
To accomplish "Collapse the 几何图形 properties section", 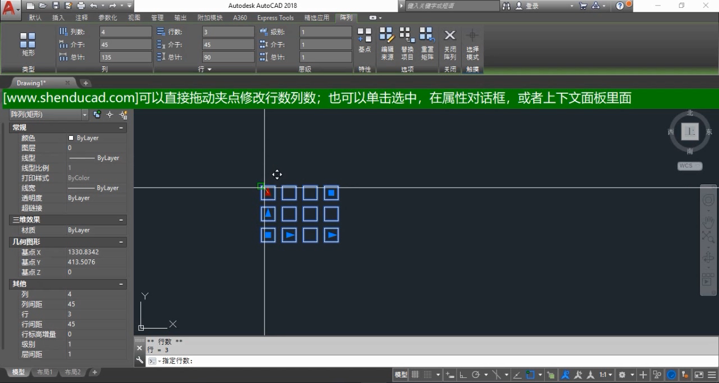I will pyautogui.click(x=121, y=241).
